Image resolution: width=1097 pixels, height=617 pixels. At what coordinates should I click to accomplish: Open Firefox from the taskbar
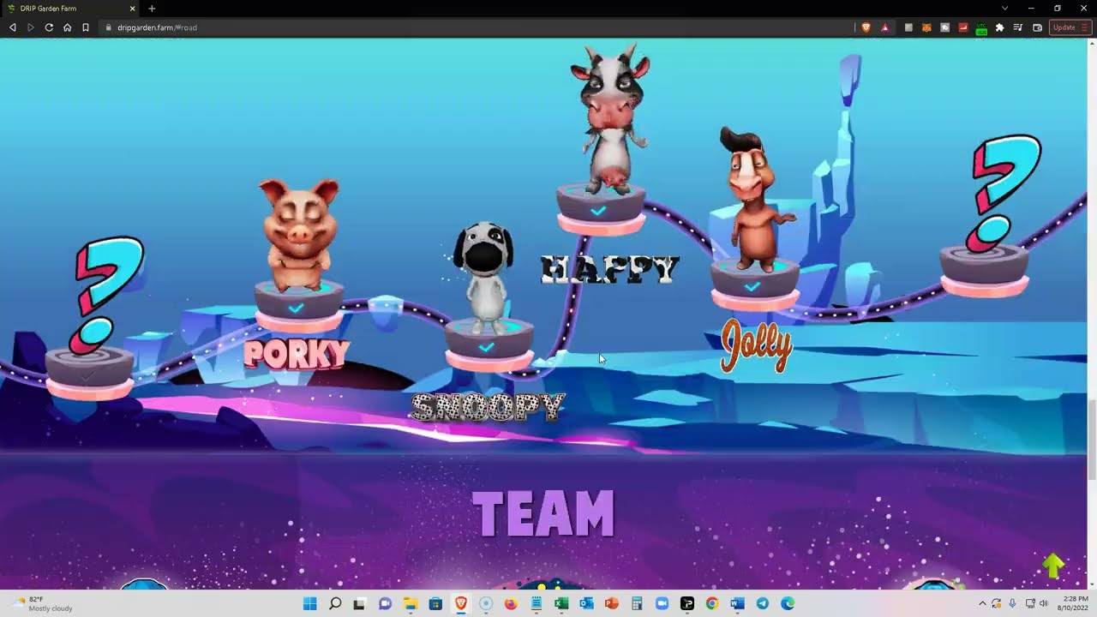[x=511, y=603]
